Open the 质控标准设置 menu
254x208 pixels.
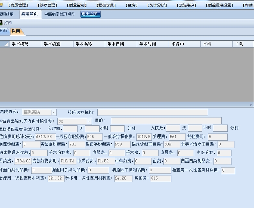pyautogui.click(x=219, y=5)
